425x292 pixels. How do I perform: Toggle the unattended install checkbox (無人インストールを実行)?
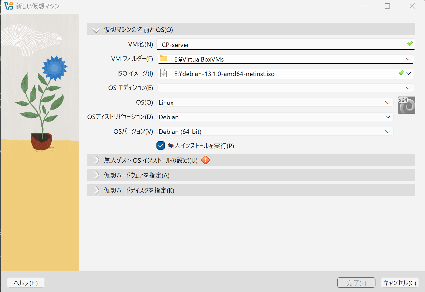161,145
